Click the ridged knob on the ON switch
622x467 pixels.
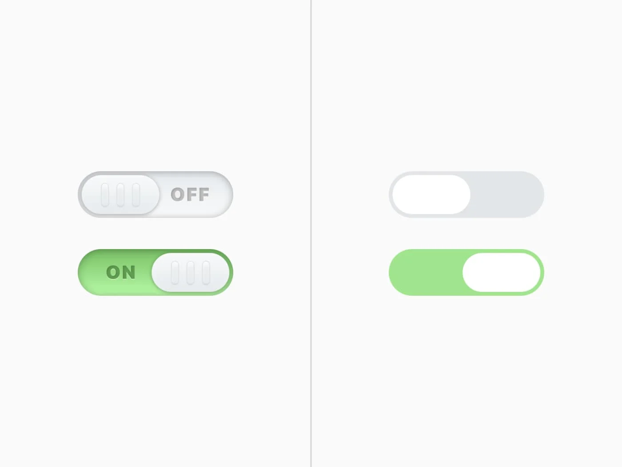191,272
